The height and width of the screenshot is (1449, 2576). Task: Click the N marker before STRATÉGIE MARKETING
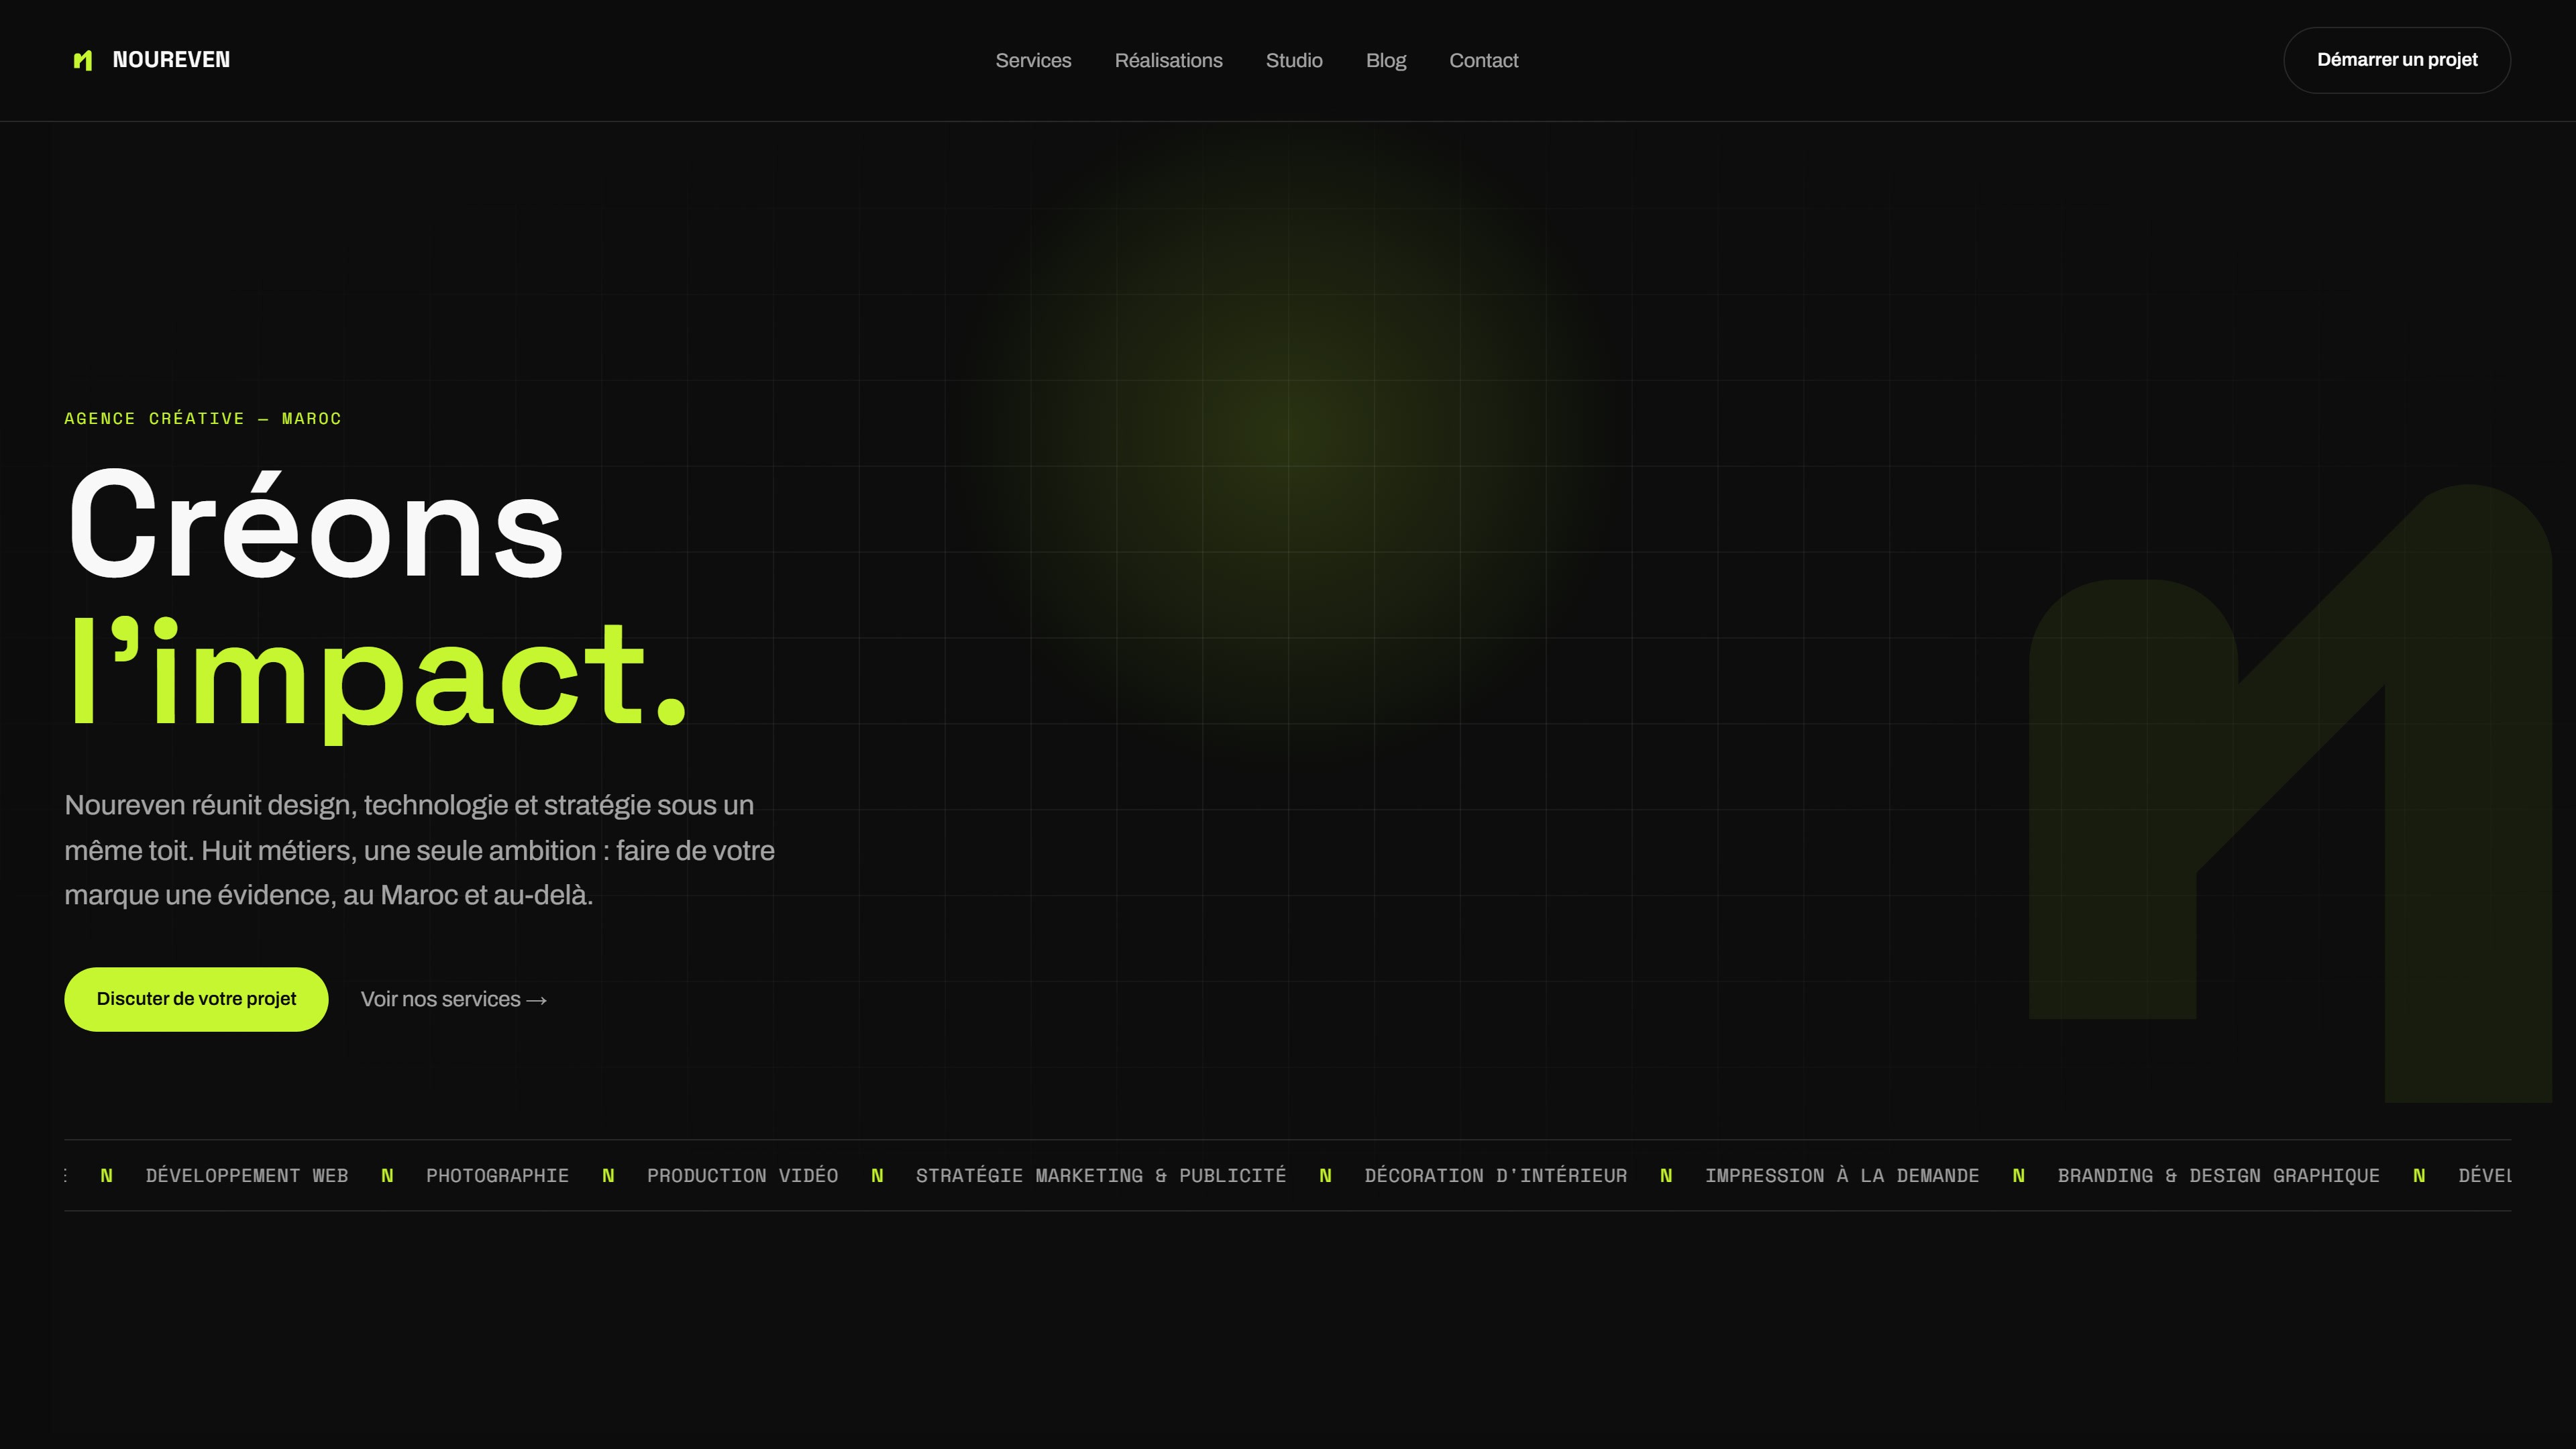pyautogui.click(x=877, y=1175)
